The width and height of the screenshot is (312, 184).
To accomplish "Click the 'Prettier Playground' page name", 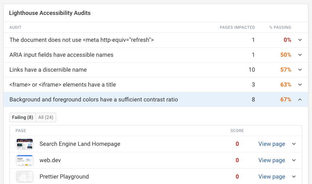I will coord(64,177).
